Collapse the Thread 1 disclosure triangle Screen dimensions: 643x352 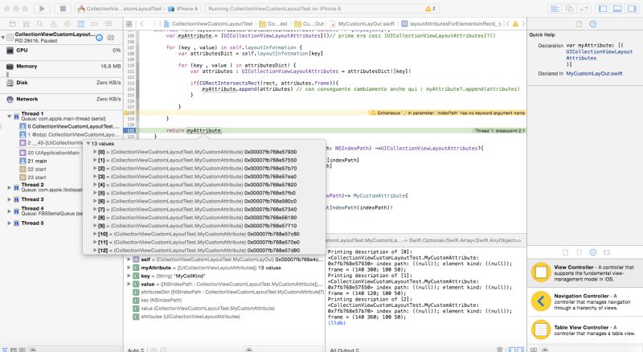coord(9,116)
